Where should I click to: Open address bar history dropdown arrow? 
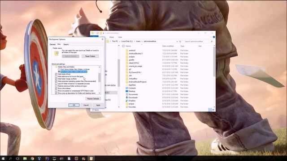(x=177, y=42)
